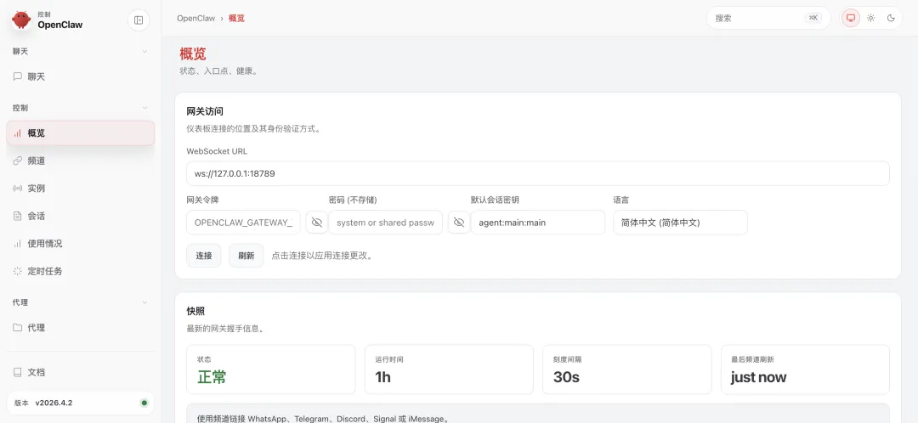Click the 刷新 refresh button

click(246, 256)
